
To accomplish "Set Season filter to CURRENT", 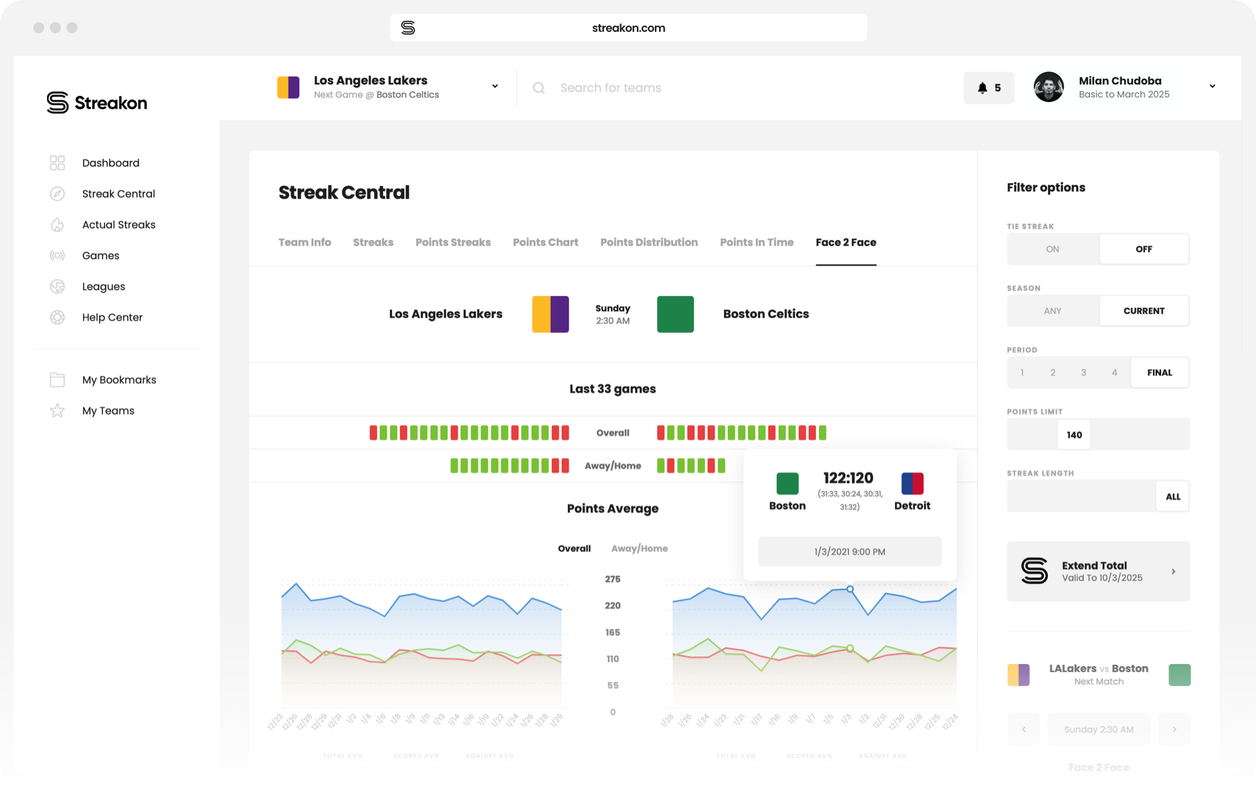I will [x=1144, y=311].
